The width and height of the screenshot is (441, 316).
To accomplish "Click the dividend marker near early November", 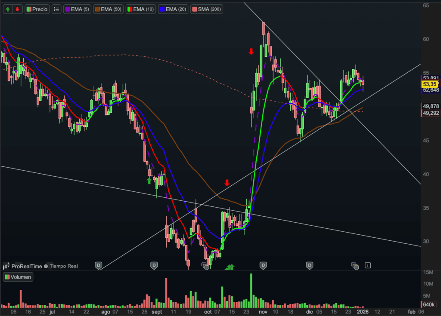I will tap(263, 266).
